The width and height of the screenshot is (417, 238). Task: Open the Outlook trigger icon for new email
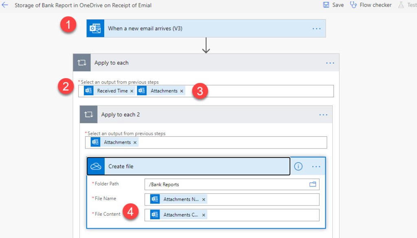pos(95,28)
